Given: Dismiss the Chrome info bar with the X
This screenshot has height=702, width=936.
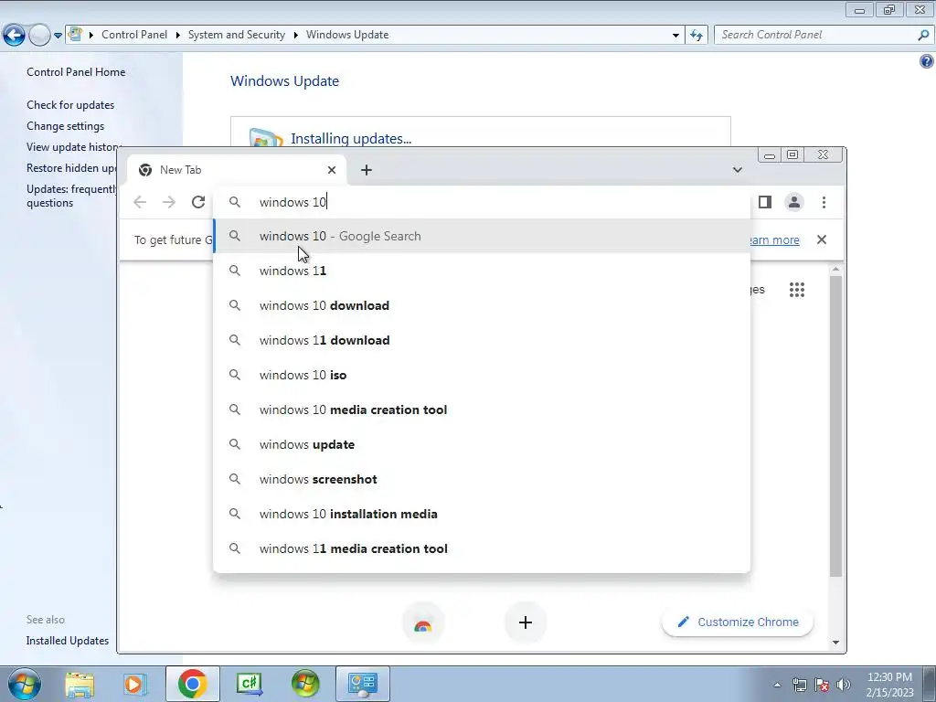Looking at the screenshot, I should click(x=822, y=239).
